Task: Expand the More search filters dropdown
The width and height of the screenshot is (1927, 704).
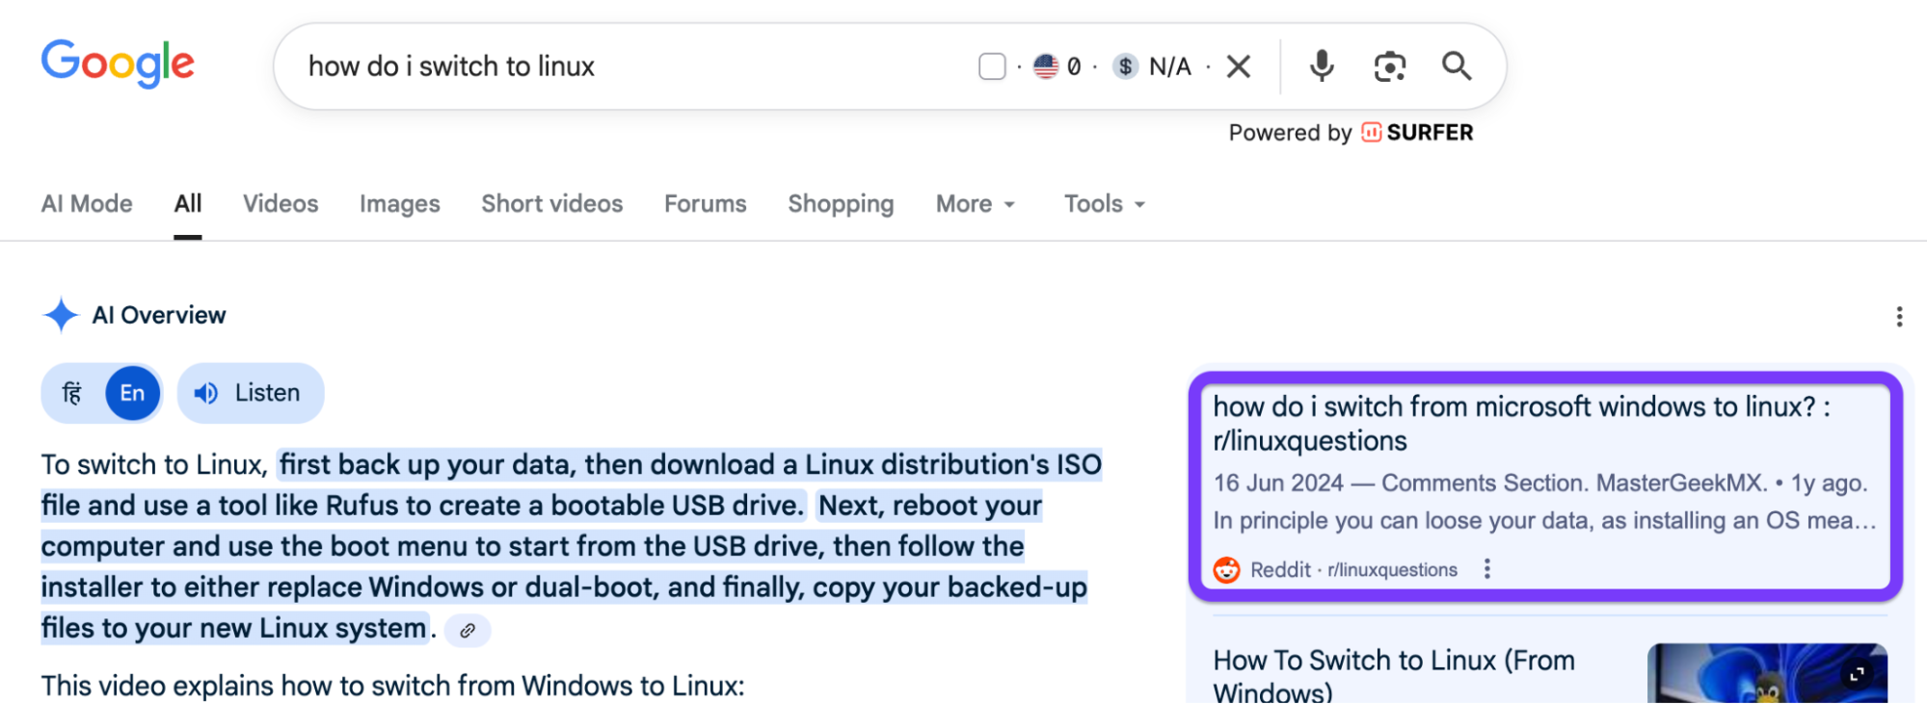Action: 976,204
